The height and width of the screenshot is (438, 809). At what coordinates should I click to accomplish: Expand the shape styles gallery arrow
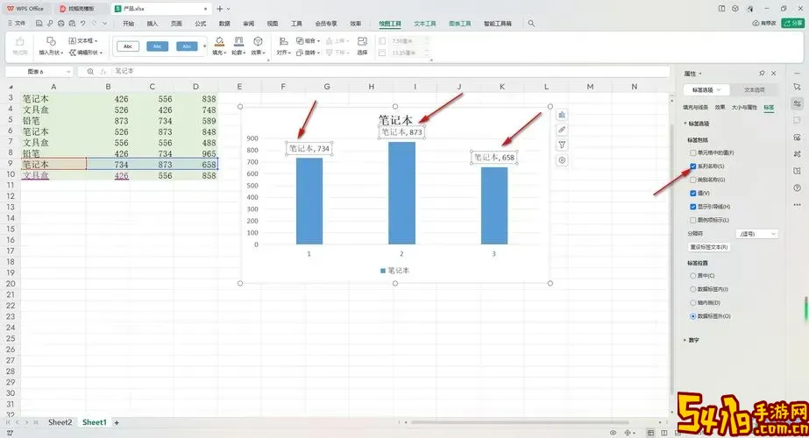click(205, 46)
